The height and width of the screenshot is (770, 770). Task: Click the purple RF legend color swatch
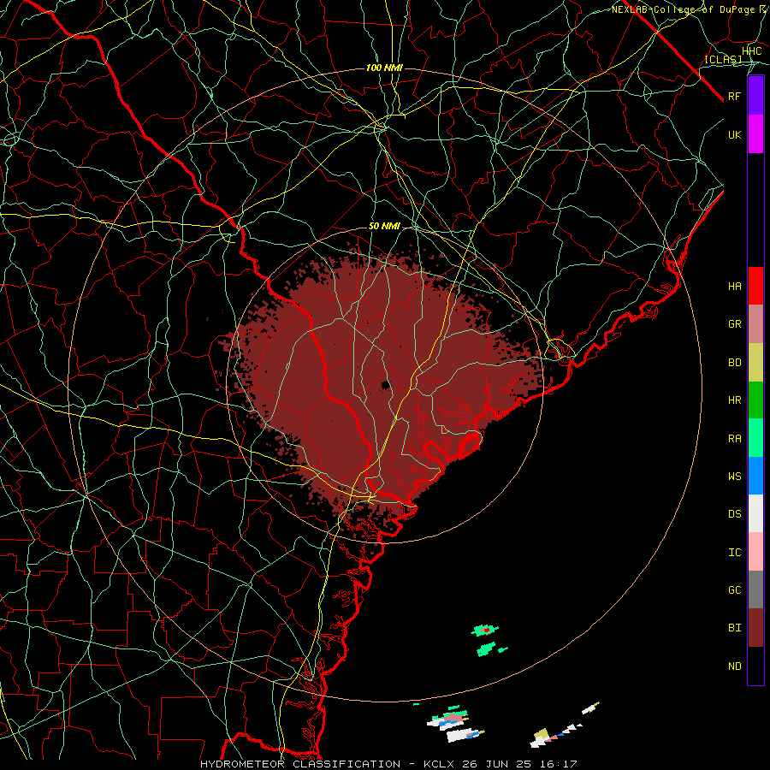tap(755, 96)
